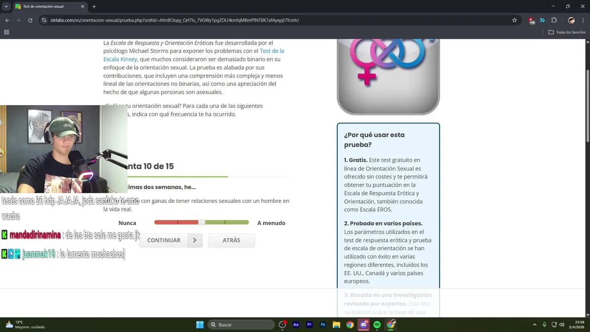
Task: Open the weather widget showing 13°C
Action: coord(25,325)
